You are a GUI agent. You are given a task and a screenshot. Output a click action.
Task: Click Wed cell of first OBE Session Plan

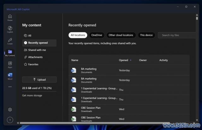[x=122, y=109]
